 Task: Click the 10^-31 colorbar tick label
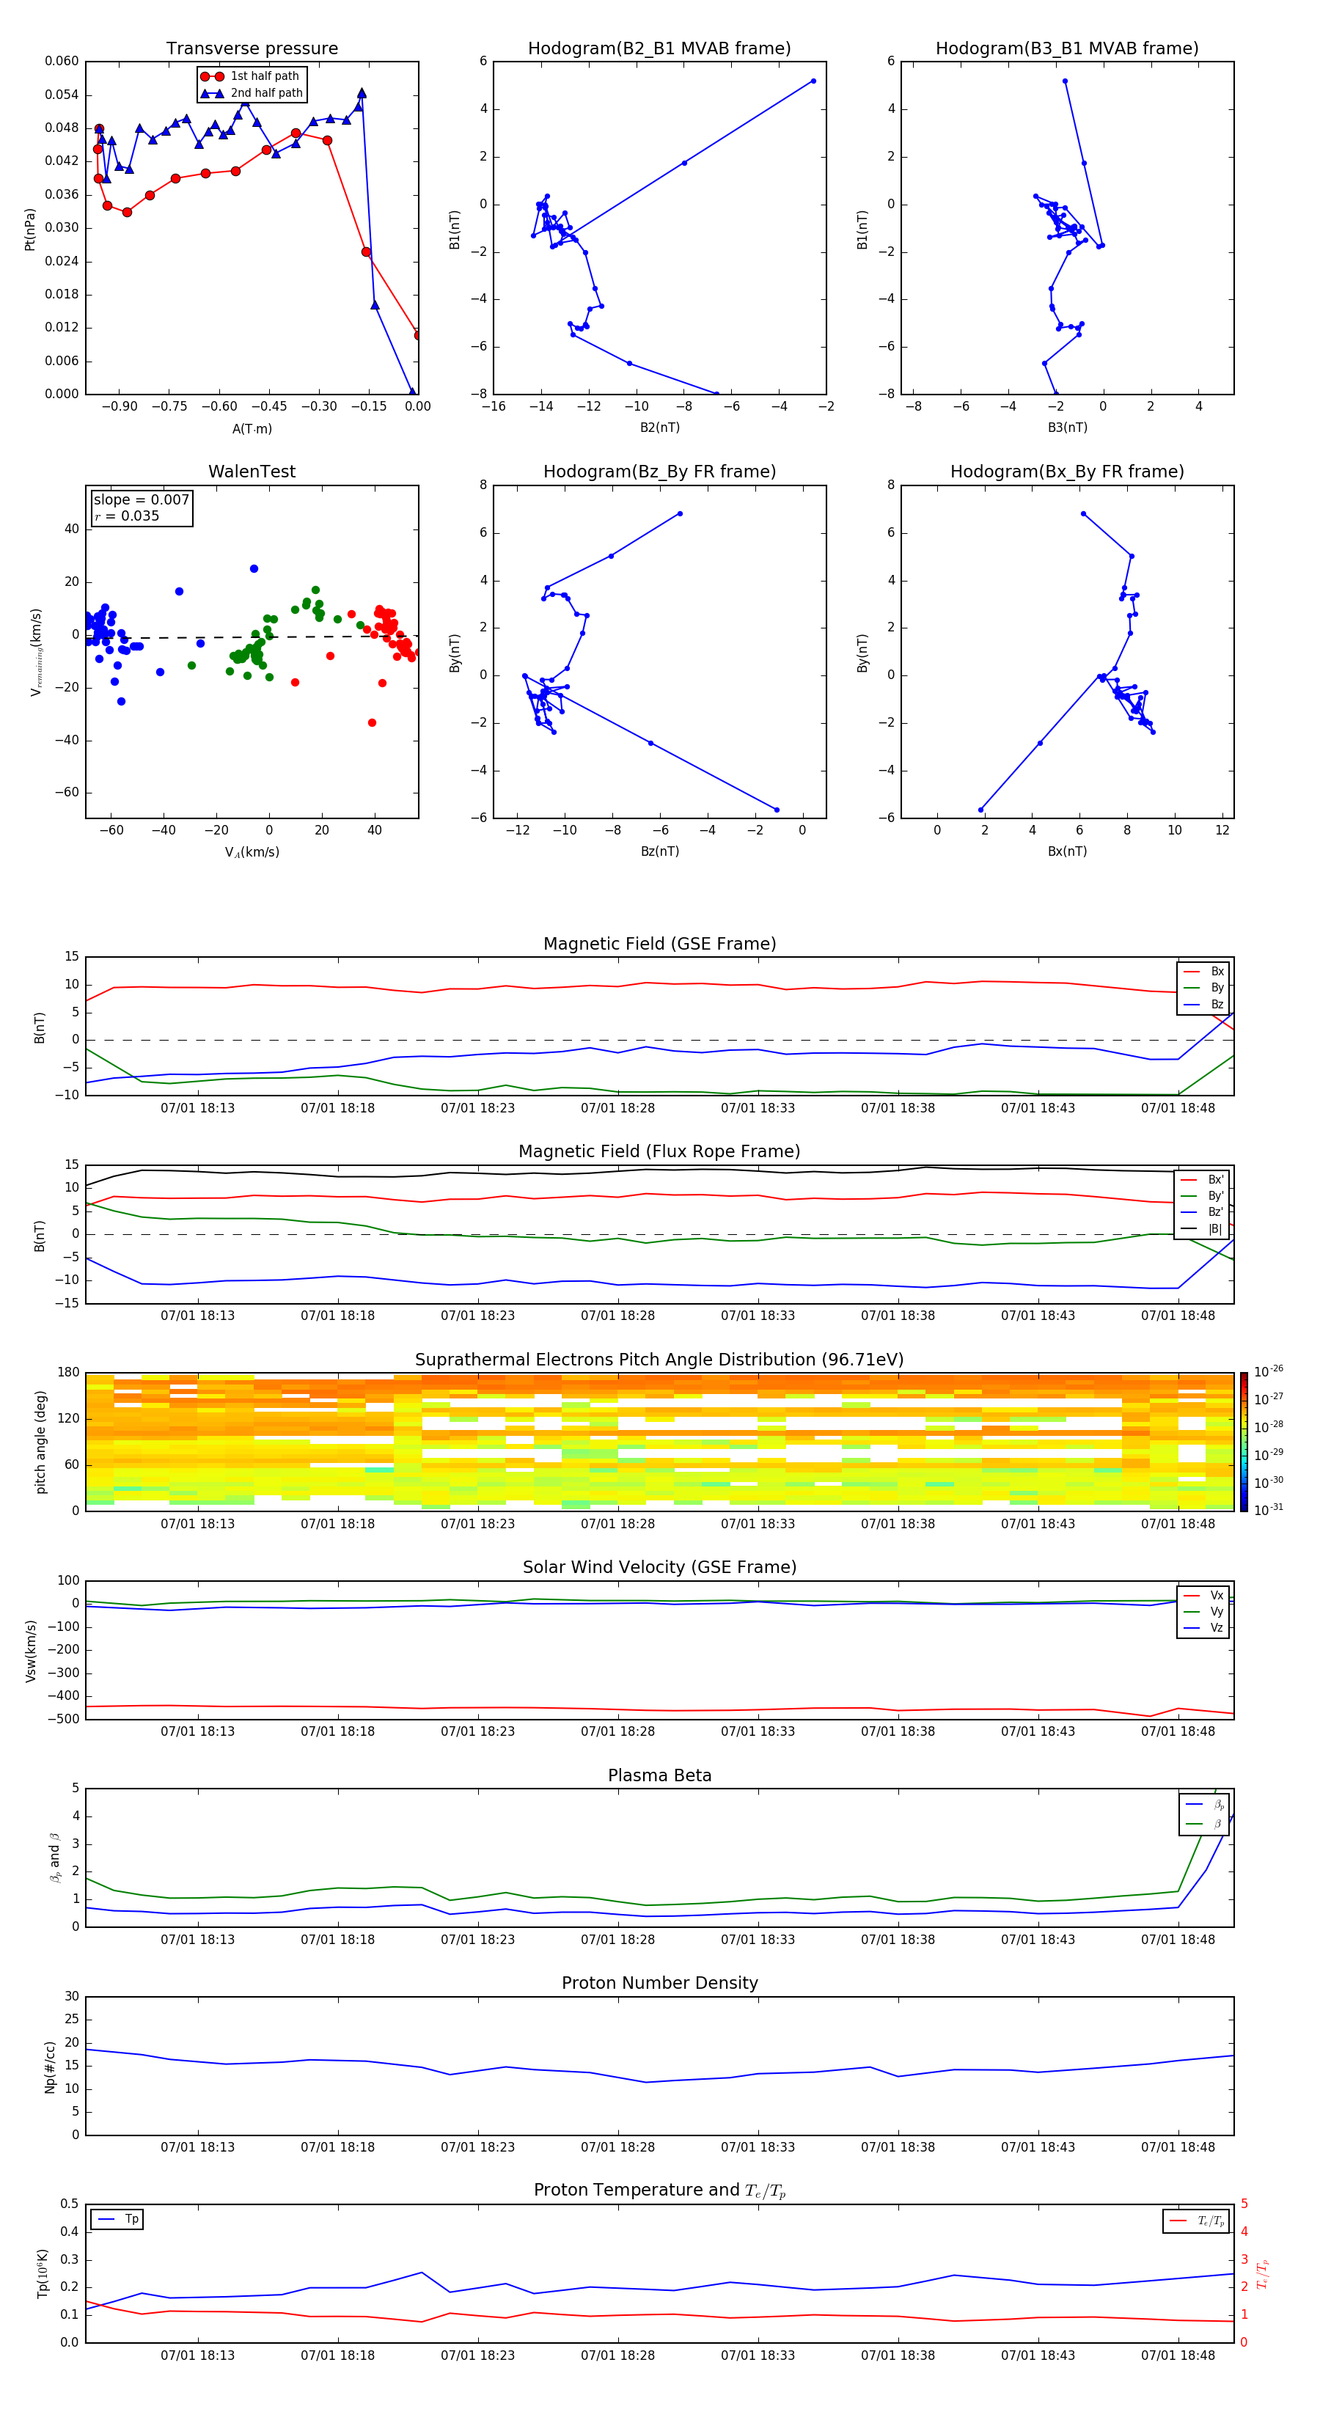(x=1269, y=1510)
